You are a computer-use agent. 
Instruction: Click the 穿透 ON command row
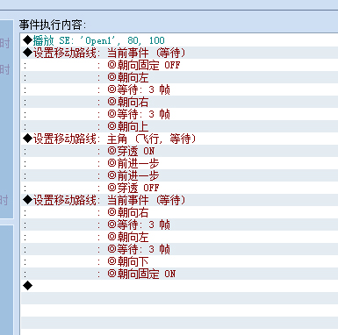(x=179, y=151)
